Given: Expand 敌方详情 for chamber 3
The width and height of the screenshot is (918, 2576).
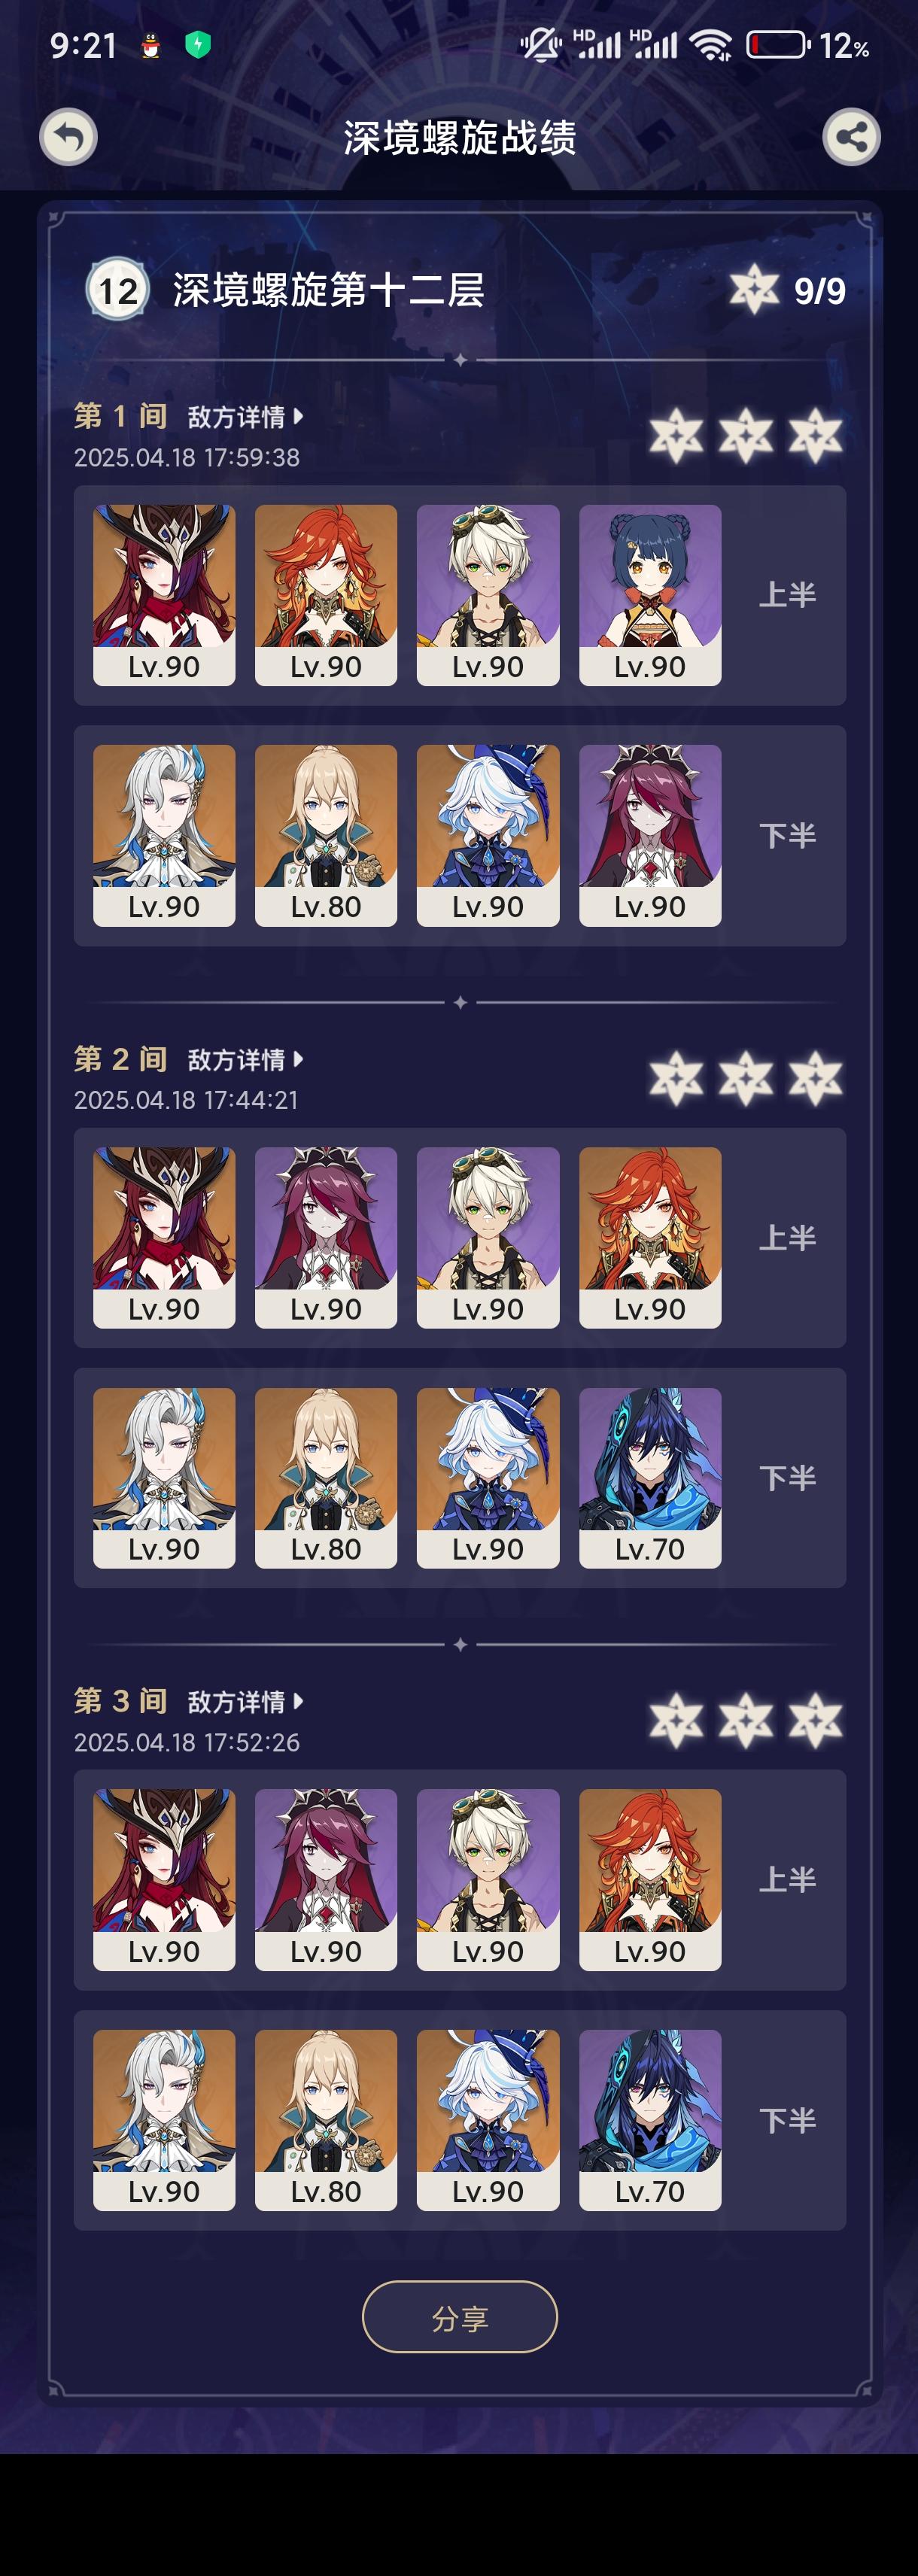Looking at the screenshot, I should pyautogui.click(x=245, y=1702).
